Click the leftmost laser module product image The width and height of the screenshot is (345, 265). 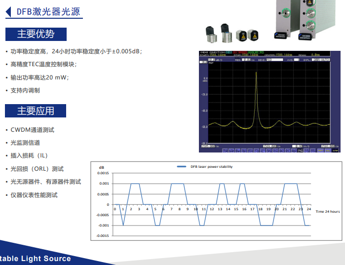click(x=212, y=34)
